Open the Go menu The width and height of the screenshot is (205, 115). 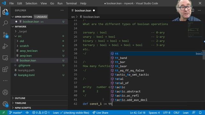[52, 4]
